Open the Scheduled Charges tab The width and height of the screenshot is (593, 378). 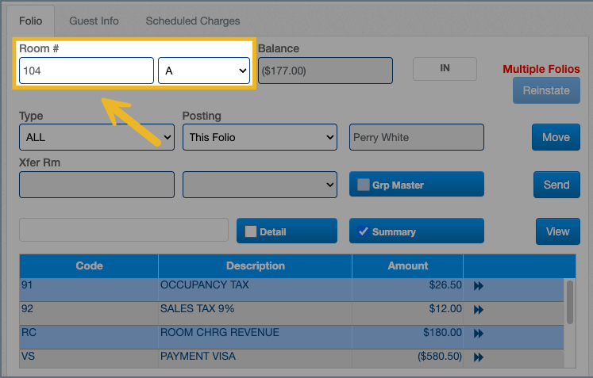coord(193,21)
